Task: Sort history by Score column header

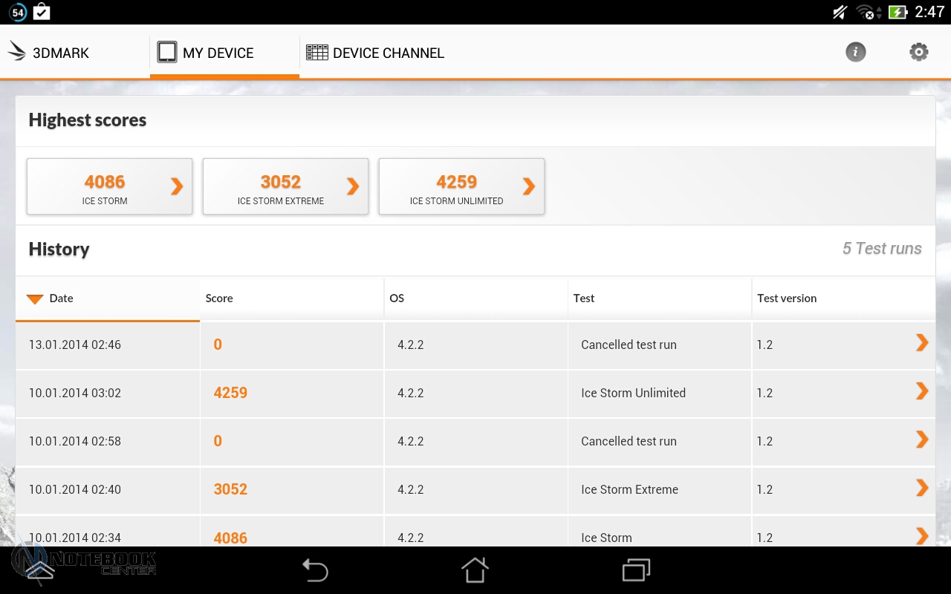Action: click(x=219, y=298)
